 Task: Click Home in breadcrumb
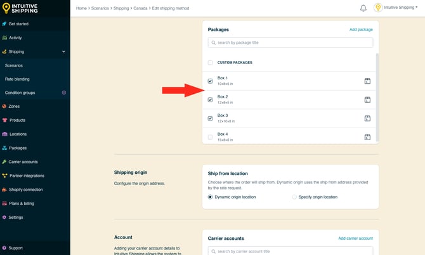[81, 8]
